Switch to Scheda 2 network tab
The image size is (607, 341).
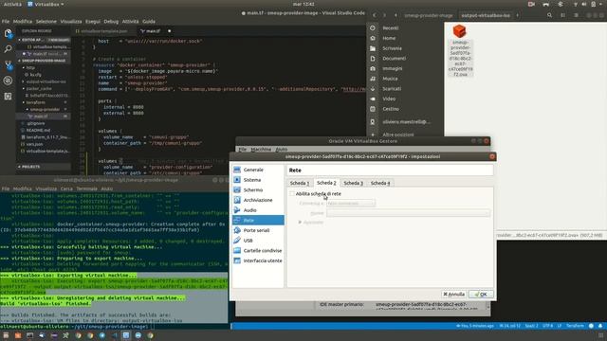coord(326,183)
